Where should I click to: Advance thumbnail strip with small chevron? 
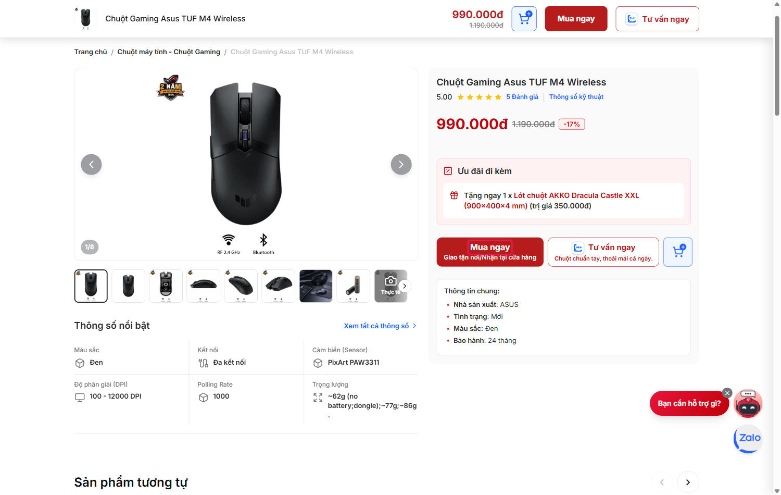[405, 286]
